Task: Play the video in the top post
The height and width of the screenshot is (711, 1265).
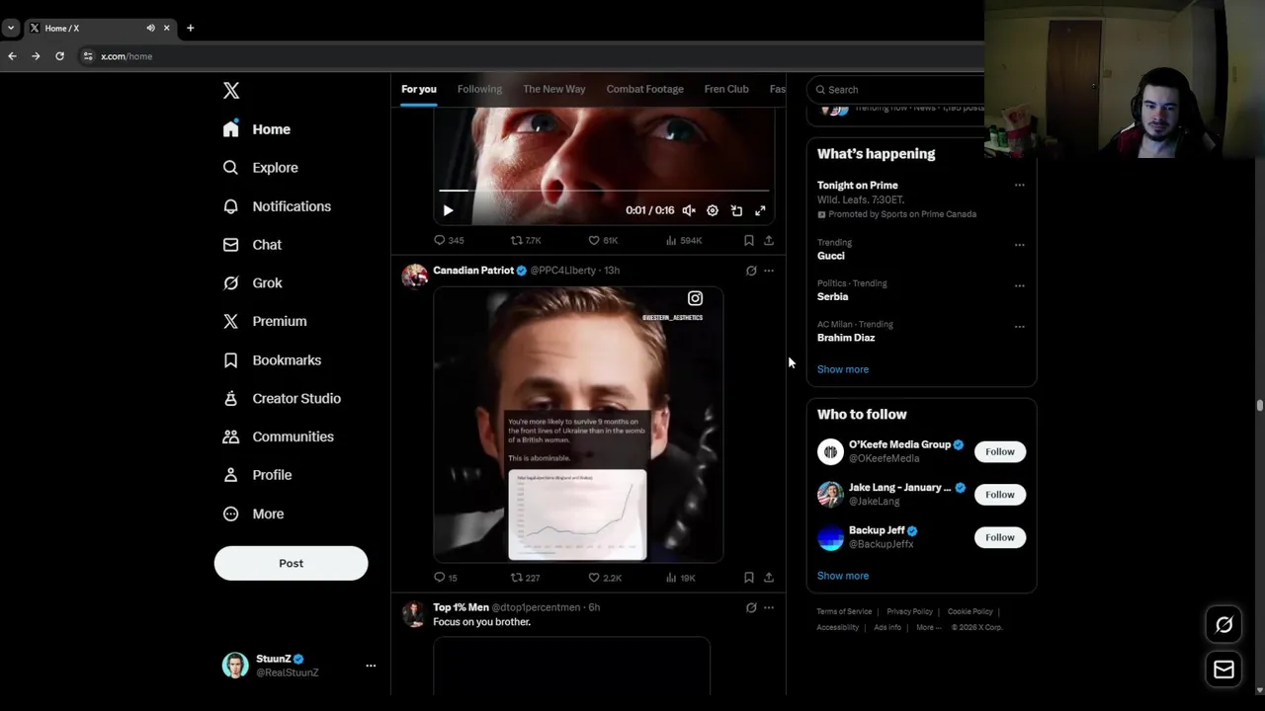Action: pyautogui.click(x=448, y=210)
